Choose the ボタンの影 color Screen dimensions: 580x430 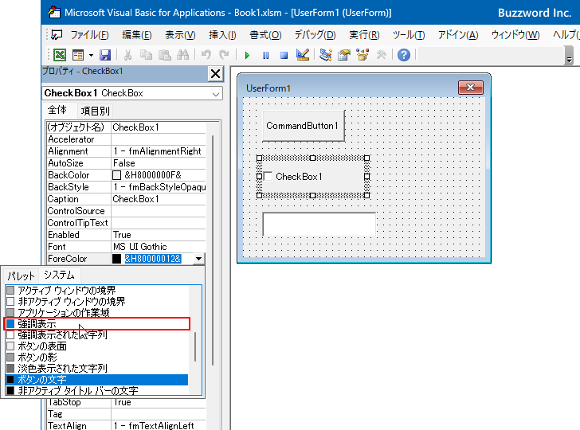pos(97,358)
